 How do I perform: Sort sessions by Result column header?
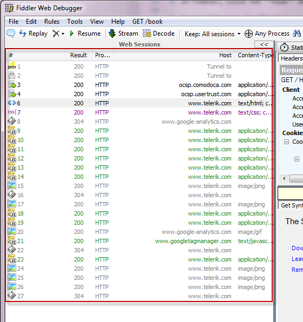point(78,55)
